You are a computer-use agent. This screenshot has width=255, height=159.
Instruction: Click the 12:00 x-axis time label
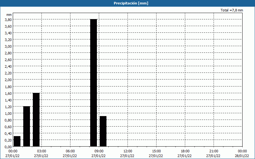pyautogui.click(x=127, y=151)
